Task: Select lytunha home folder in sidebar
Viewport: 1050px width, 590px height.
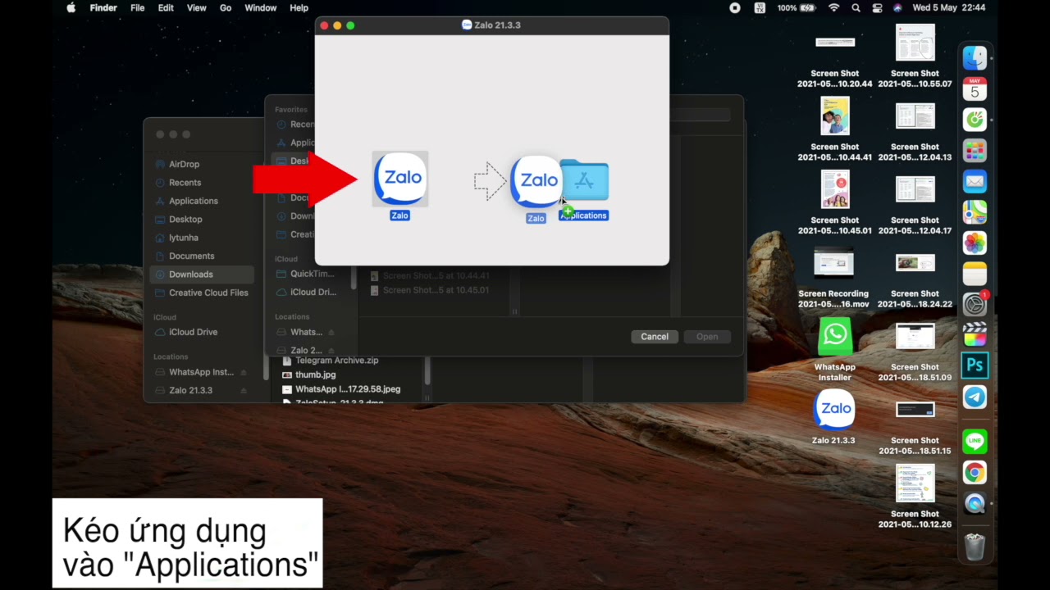Action: 183,238
